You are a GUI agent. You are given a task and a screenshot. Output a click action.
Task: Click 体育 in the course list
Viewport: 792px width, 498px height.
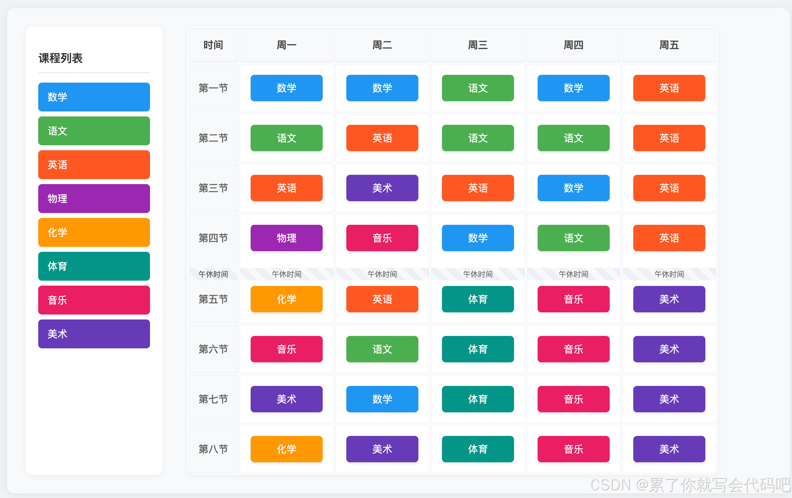(x=94, y=266)
